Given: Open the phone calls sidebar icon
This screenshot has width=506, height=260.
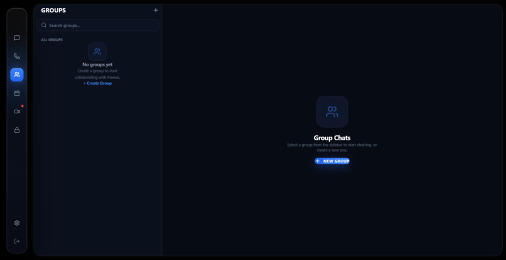Looking at the screenshot, I should (17, 56).
